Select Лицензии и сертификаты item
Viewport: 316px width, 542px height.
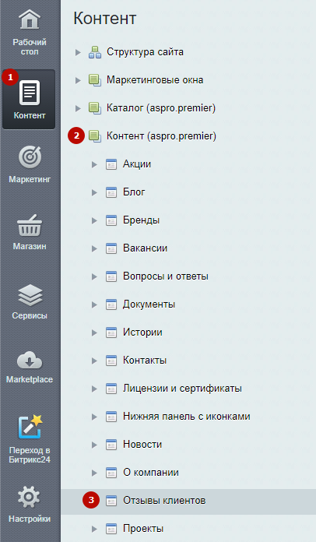click(182, 388)
